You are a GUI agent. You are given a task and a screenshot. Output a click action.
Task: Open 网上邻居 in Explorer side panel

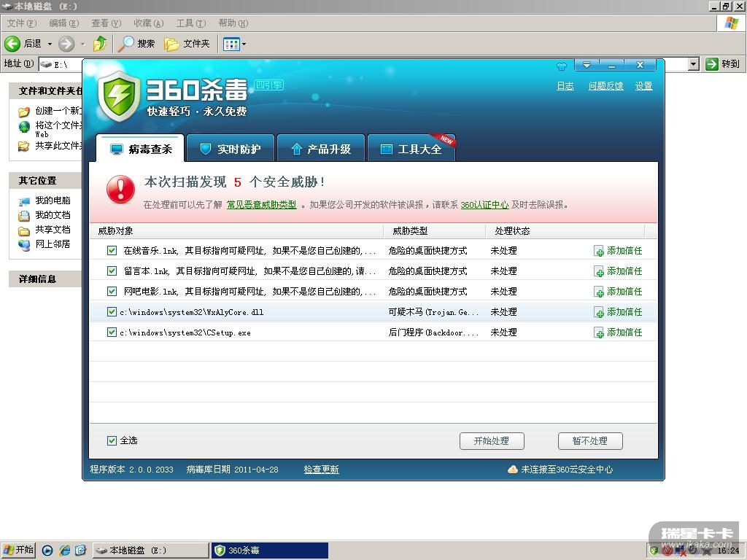point(44,244)
